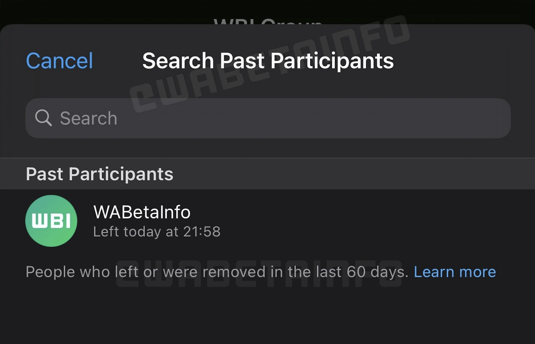Viewport: 535px width, 344px height.
Task: Focus the Search input field
Action: (267, 118)
